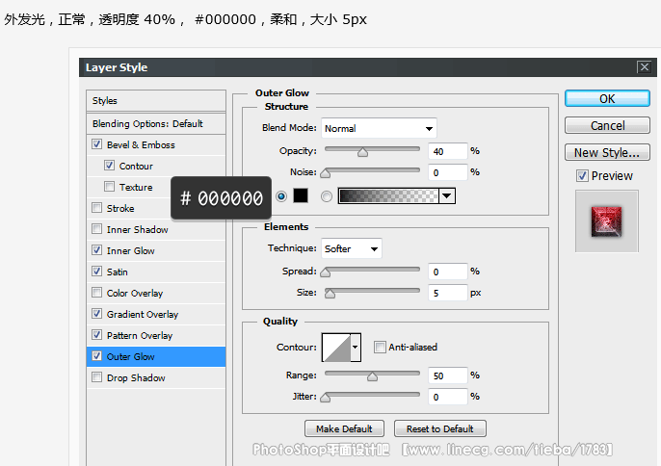Open the Blend Mode dropdown
This screenshot has height=466, width=661.
click(x=378, y=128)
